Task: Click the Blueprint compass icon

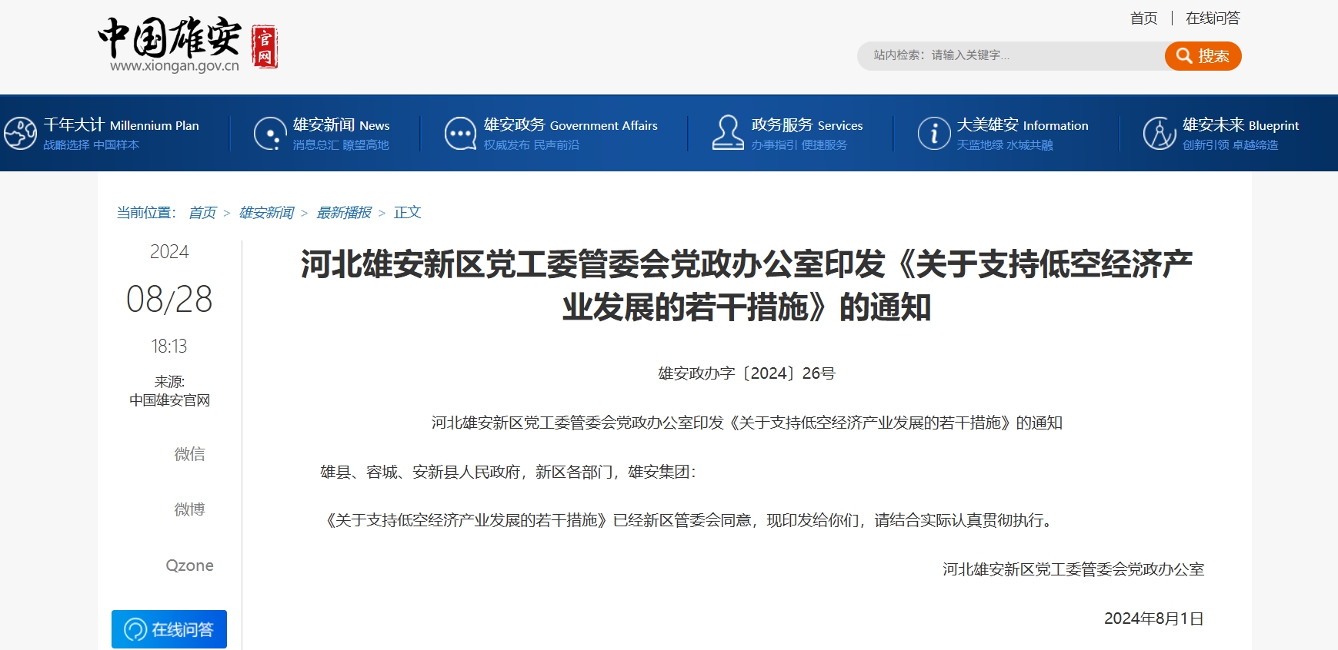Action: point(1159,133)
